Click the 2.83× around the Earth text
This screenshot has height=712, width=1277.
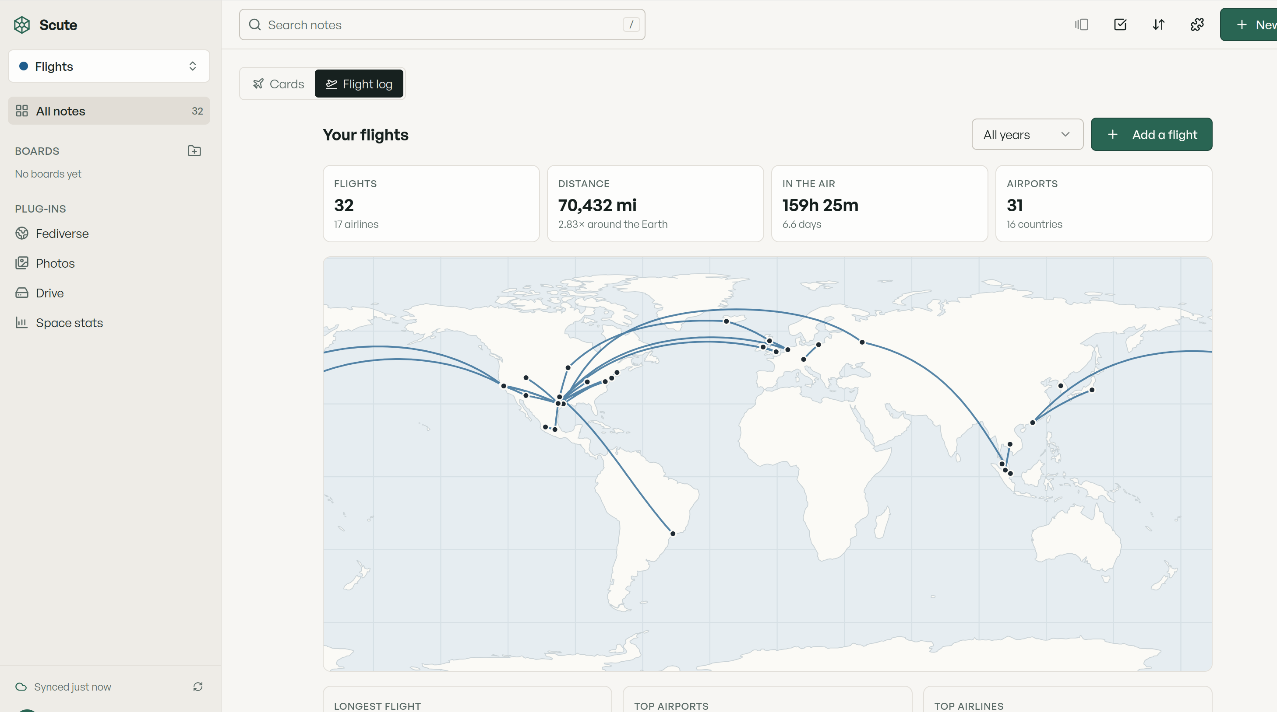(x=613, y=224)
